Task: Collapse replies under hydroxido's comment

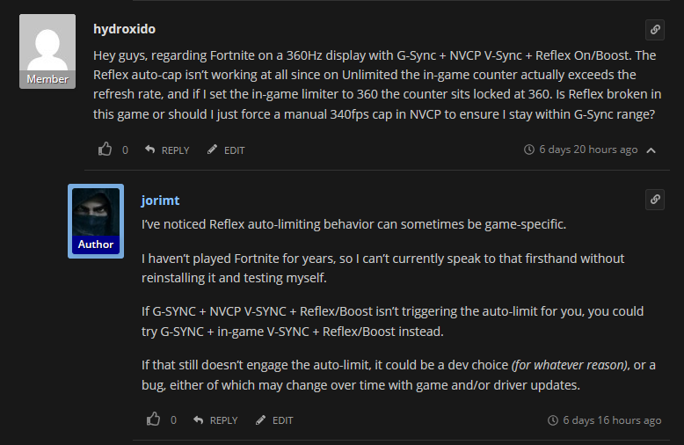Action: 651,150
